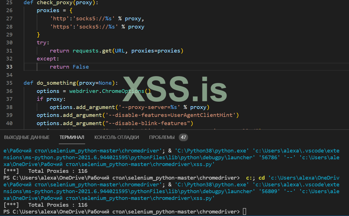Click the 'if proxy:' statement
The image size is (349, 216).
tap(51, 99)
